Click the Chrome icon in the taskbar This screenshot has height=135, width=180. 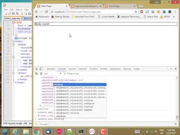coord(37,132)
